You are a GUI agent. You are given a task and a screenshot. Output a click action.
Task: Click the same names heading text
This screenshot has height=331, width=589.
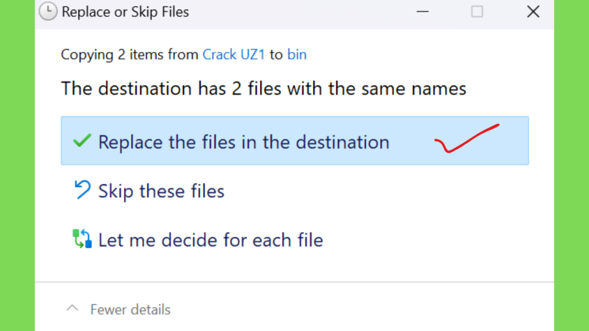263,89
